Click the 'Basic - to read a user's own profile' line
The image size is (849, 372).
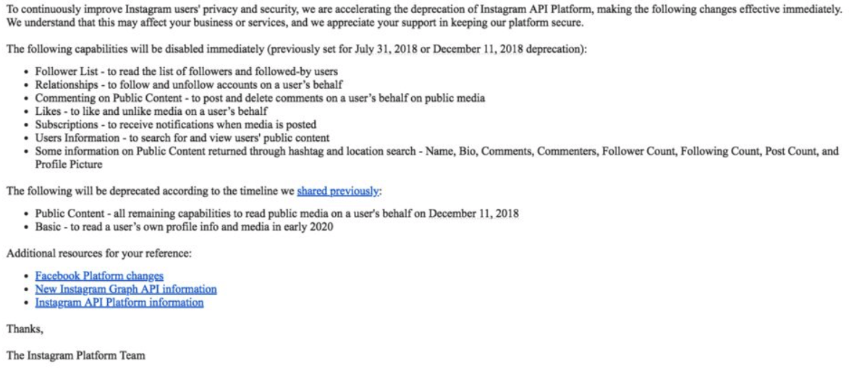pos(184,227)
